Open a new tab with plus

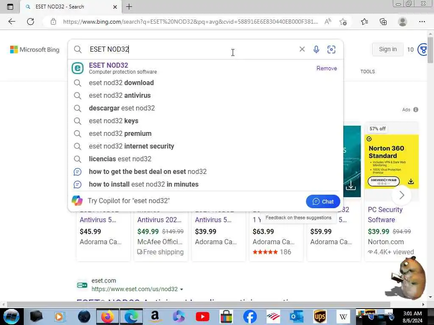coord(129,7)
